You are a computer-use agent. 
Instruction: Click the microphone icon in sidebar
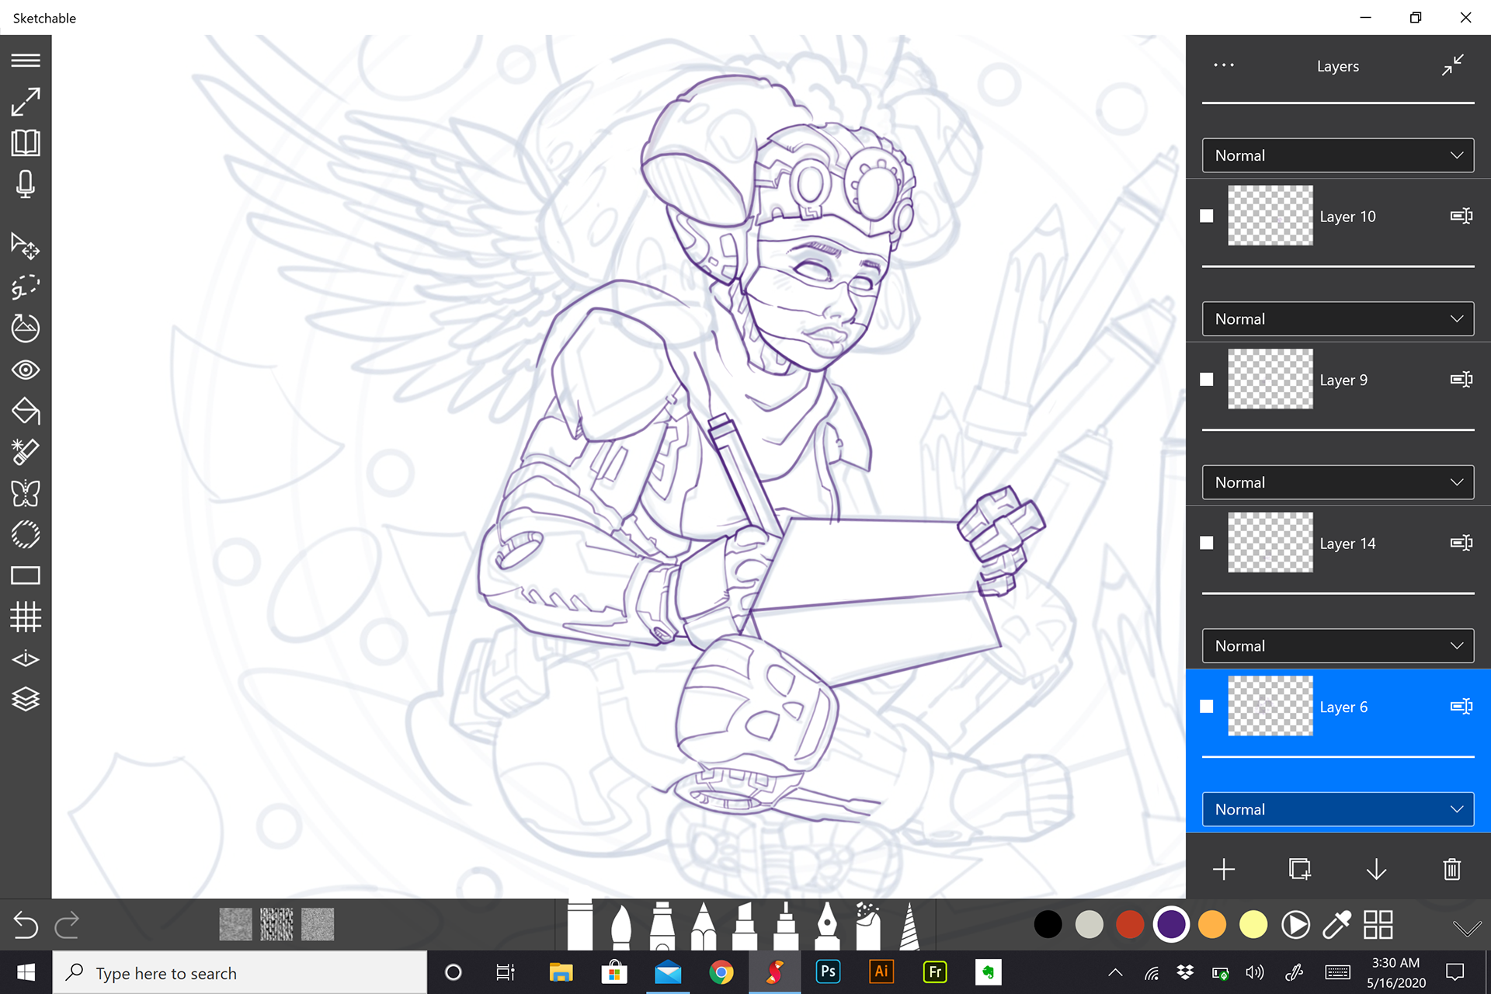26,185
